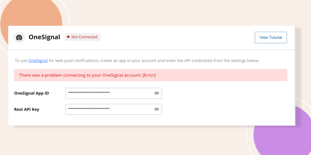Click the OneSignal logo icon

click(x=19, y=38)
